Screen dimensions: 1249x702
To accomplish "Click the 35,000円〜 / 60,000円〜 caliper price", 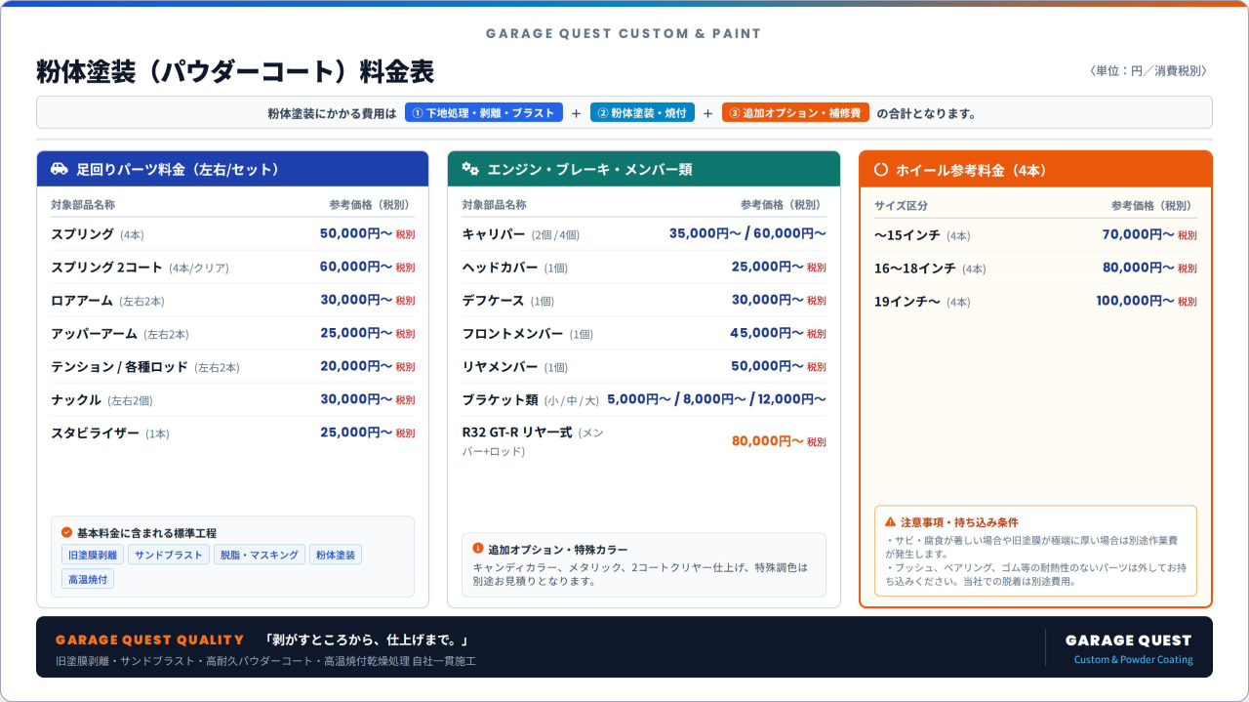I will tap(747, 233).
